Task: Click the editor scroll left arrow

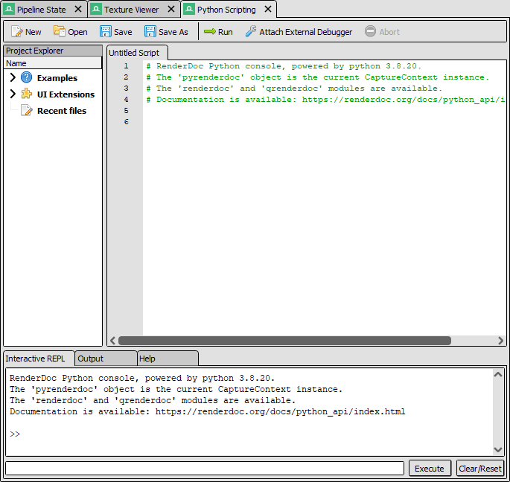Action: pyautogui.click(x=113, y=341)
